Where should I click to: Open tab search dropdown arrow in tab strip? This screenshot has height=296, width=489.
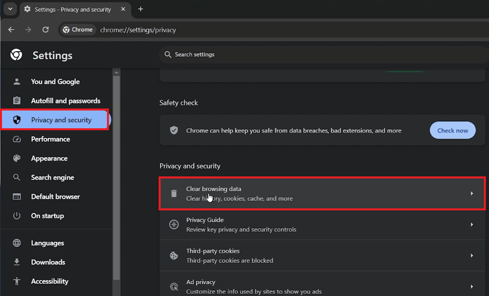10,9
